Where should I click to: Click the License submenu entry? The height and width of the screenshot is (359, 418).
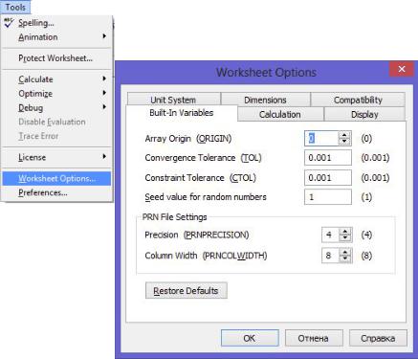point(56,157)
